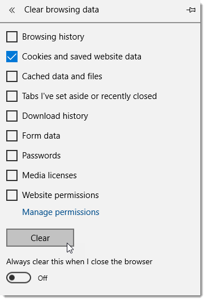
Task: Uncheck Cookies and saved website data
Action: 12,57
